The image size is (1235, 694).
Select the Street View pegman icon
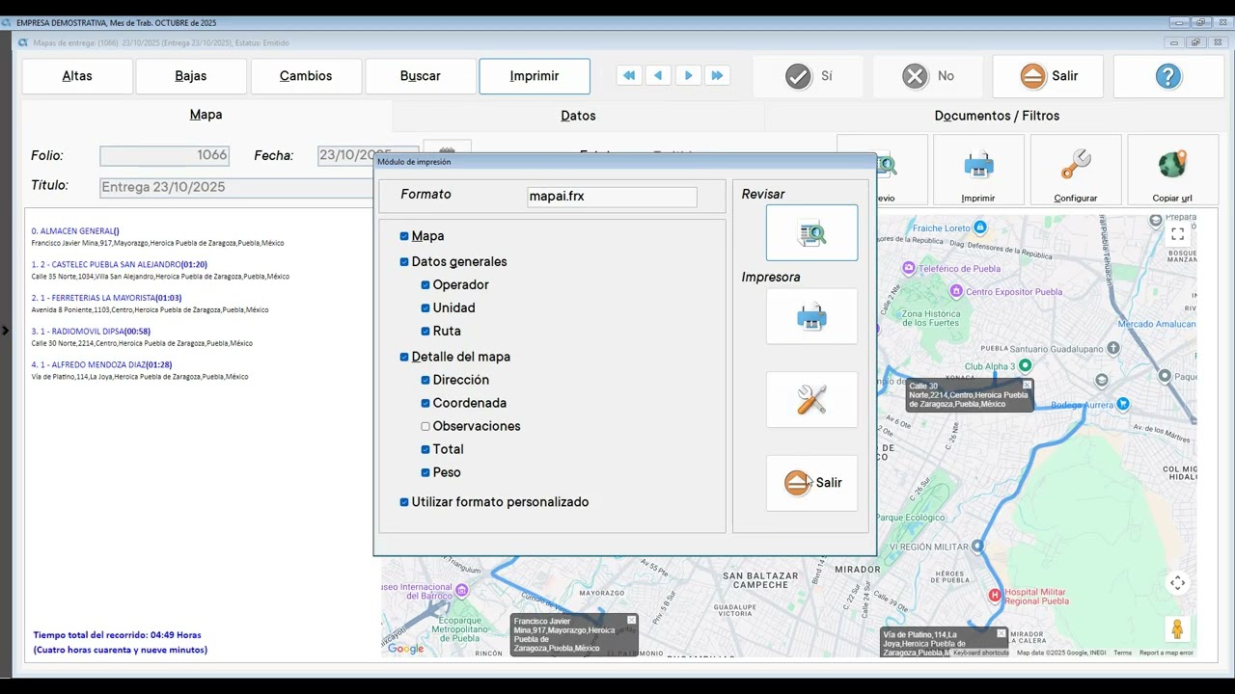point(1177,628)
